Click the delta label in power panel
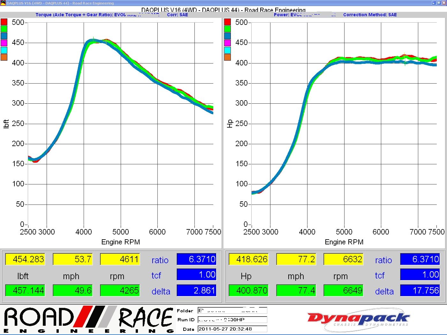This screenshot has width=447, height=335. 384,291
